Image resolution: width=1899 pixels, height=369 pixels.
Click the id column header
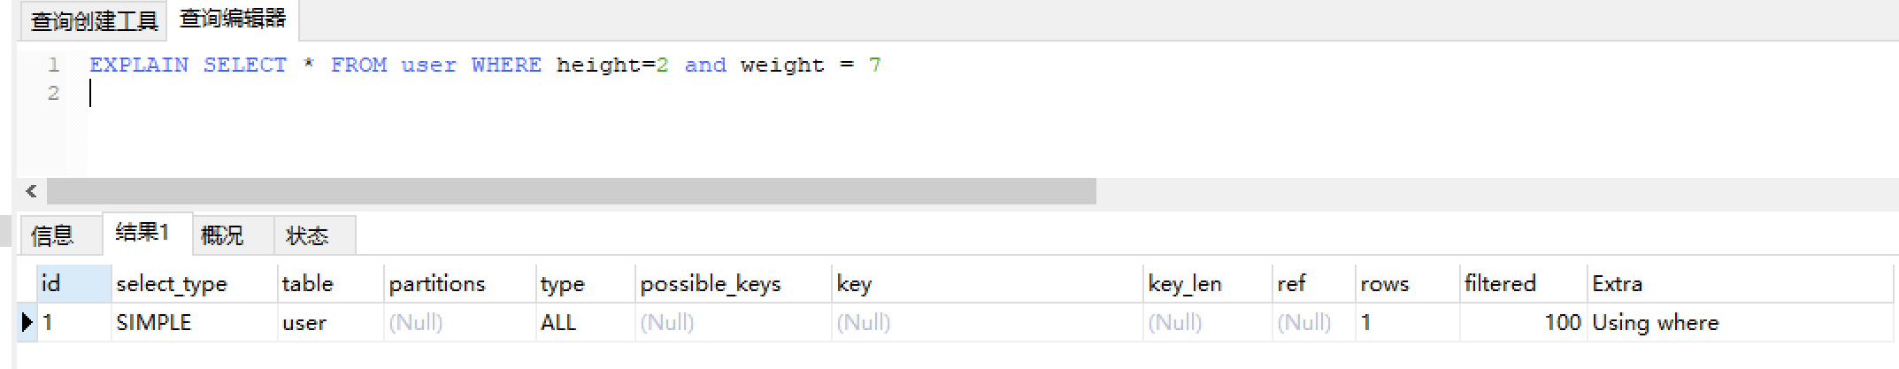pos(74,283)
